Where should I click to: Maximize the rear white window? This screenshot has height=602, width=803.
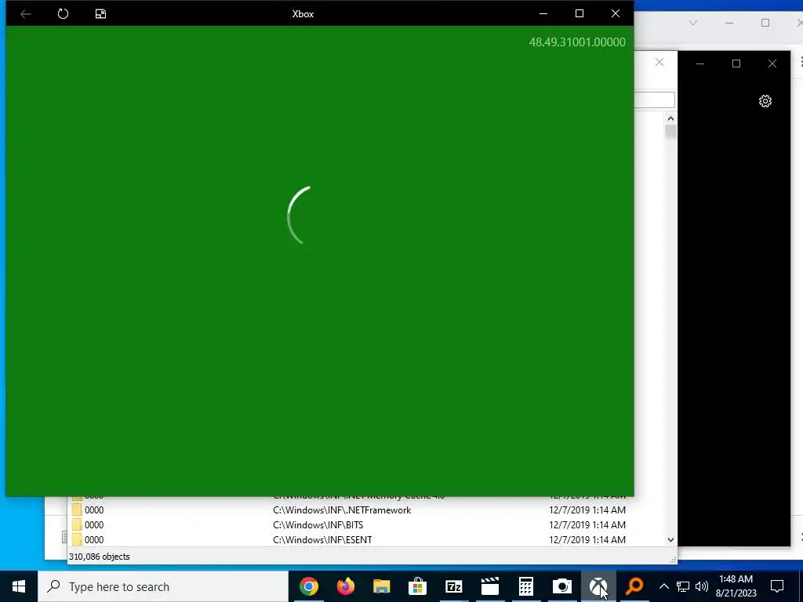point(765,23)
